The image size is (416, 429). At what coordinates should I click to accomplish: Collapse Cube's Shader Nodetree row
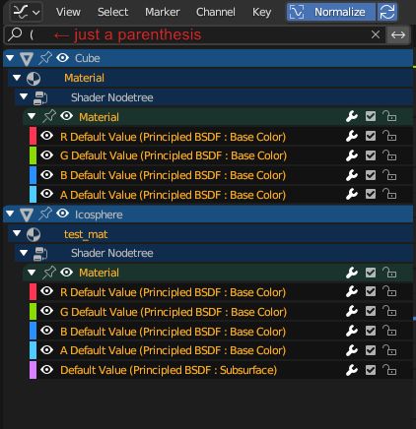(x=24, y=96)
